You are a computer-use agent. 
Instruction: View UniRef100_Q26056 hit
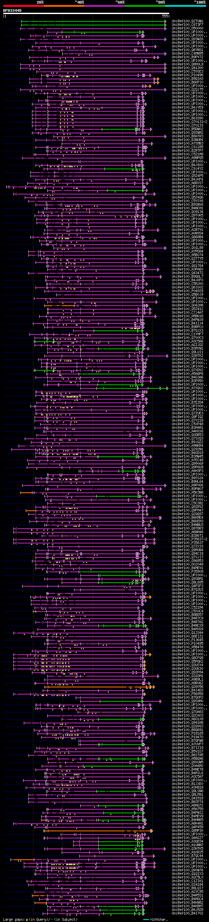[187, 687]
